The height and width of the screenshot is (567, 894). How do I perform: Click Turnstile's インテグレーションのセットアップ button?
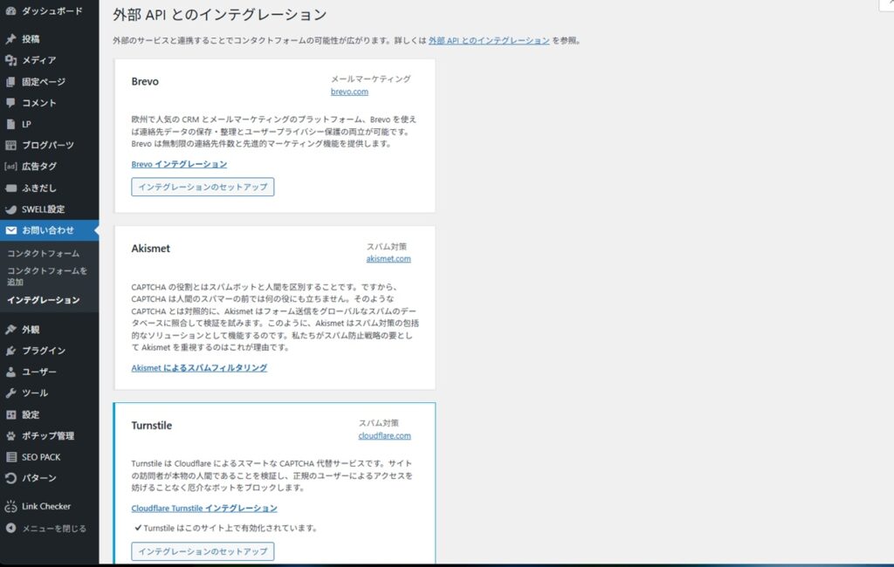(x=203, y=551)
